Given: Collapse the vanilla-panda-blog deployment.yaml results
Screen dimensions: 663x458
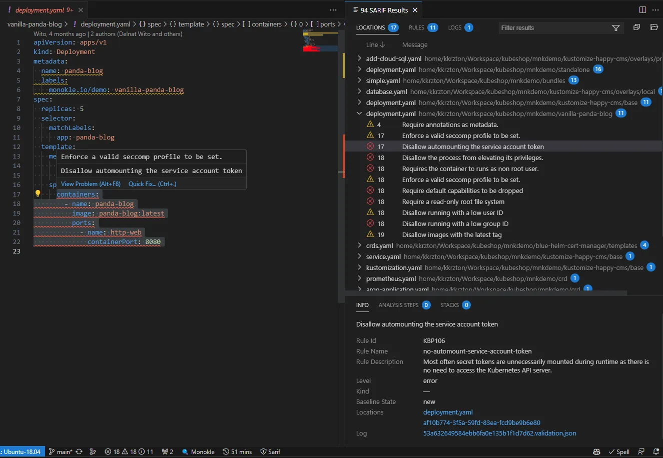Looking at the screenshot, I should coord(359,113).
